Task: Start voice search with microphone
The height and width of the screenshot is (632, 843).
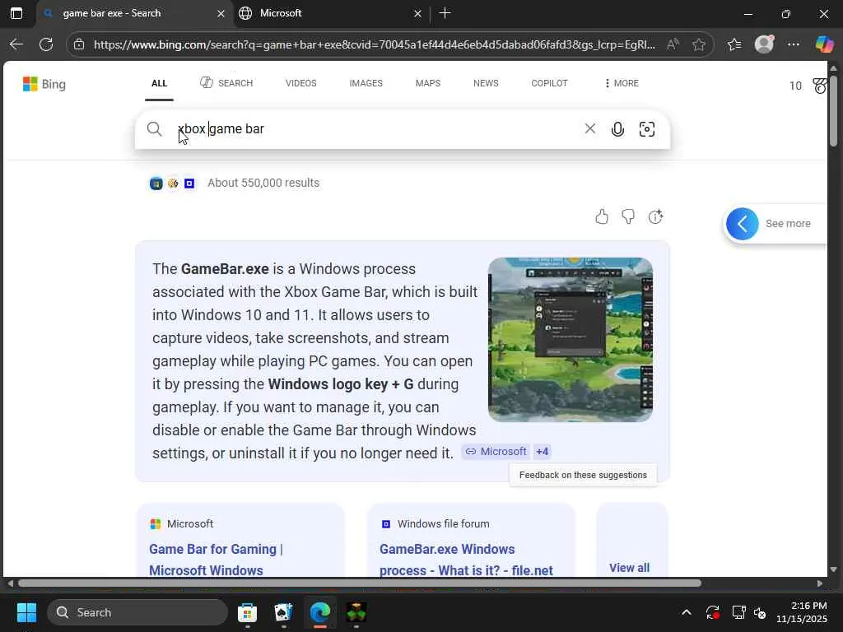Action: click(x=617, y=129)
